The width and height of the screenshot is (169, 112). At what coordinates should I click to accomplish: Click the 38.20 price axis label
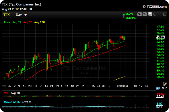click(x=160, y=77)
